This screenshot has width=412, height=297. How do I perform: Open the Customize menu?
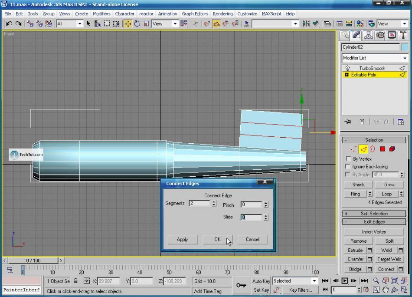pyautogui.click(x=247, y=14)
